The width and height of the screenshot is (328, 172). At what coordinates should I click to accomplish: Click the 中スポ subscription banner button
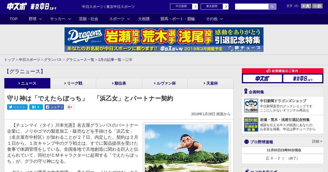pos(262,79)
